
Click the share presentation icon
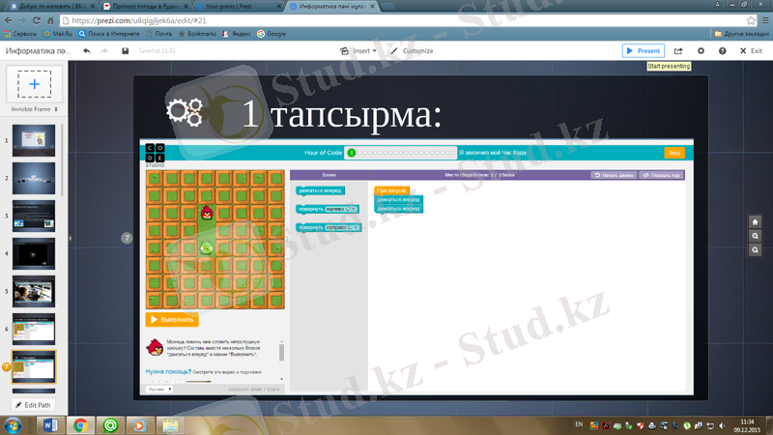(678, 51)
